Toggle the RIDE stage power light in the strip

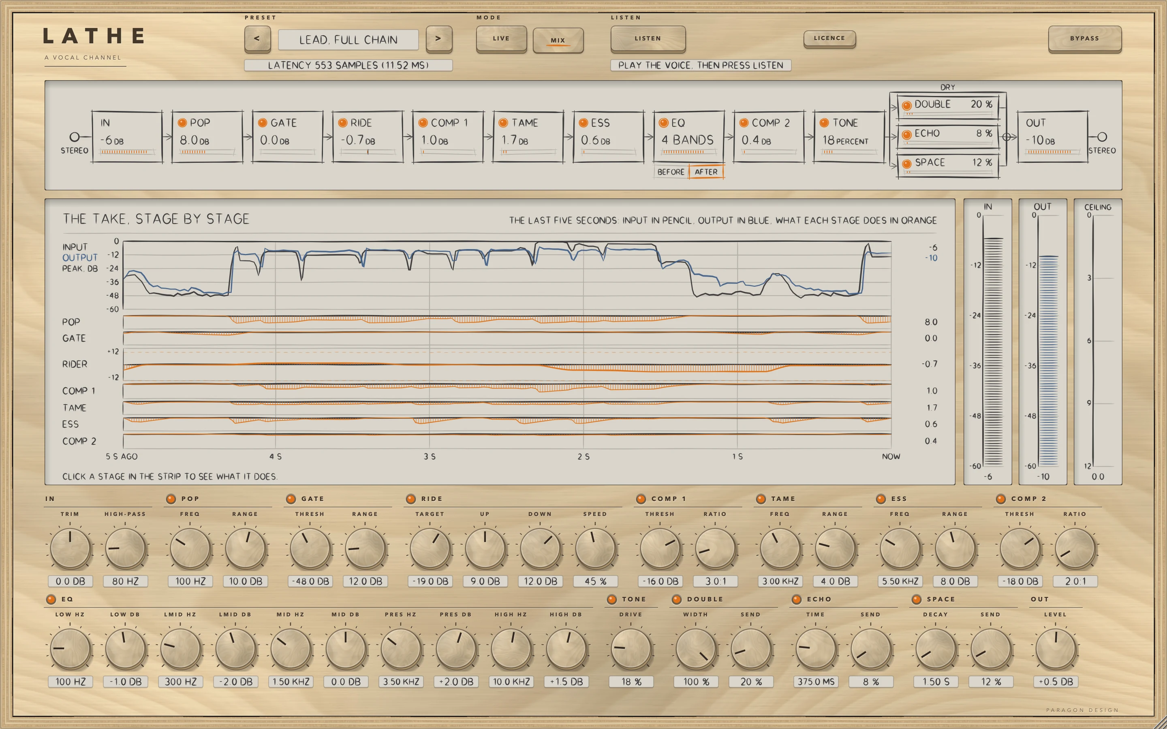[x=343, y=123]
